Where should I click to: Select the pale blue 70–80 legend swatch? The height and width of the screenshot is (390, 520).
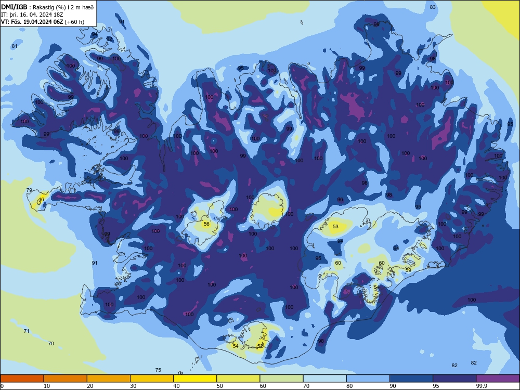coord(324,379)
